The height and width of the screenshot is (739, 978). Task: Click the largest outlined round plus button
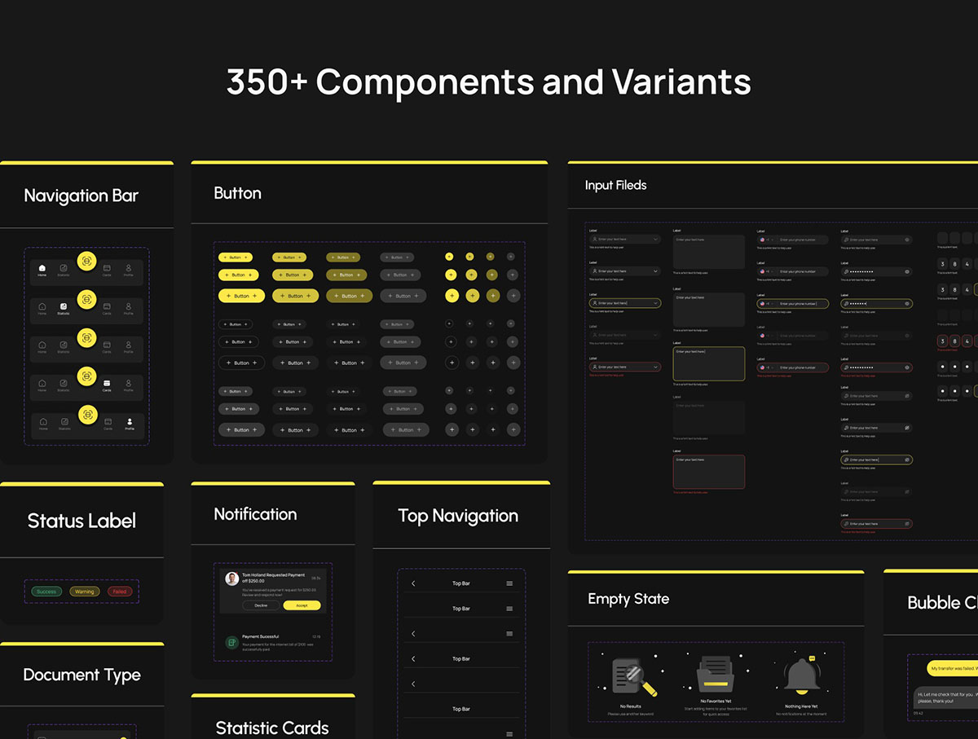coord(451,363)
